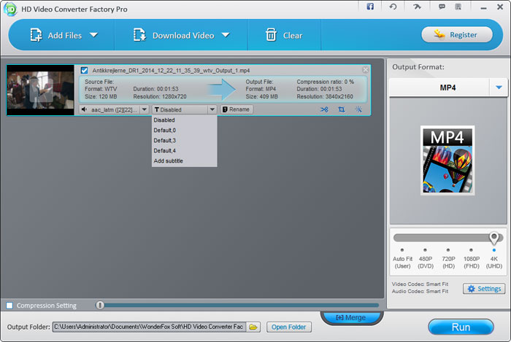Click the Facebook icon in title bar
Image resolution: width=511 pixels, height=342 pixels.
[x=370, y=7]
